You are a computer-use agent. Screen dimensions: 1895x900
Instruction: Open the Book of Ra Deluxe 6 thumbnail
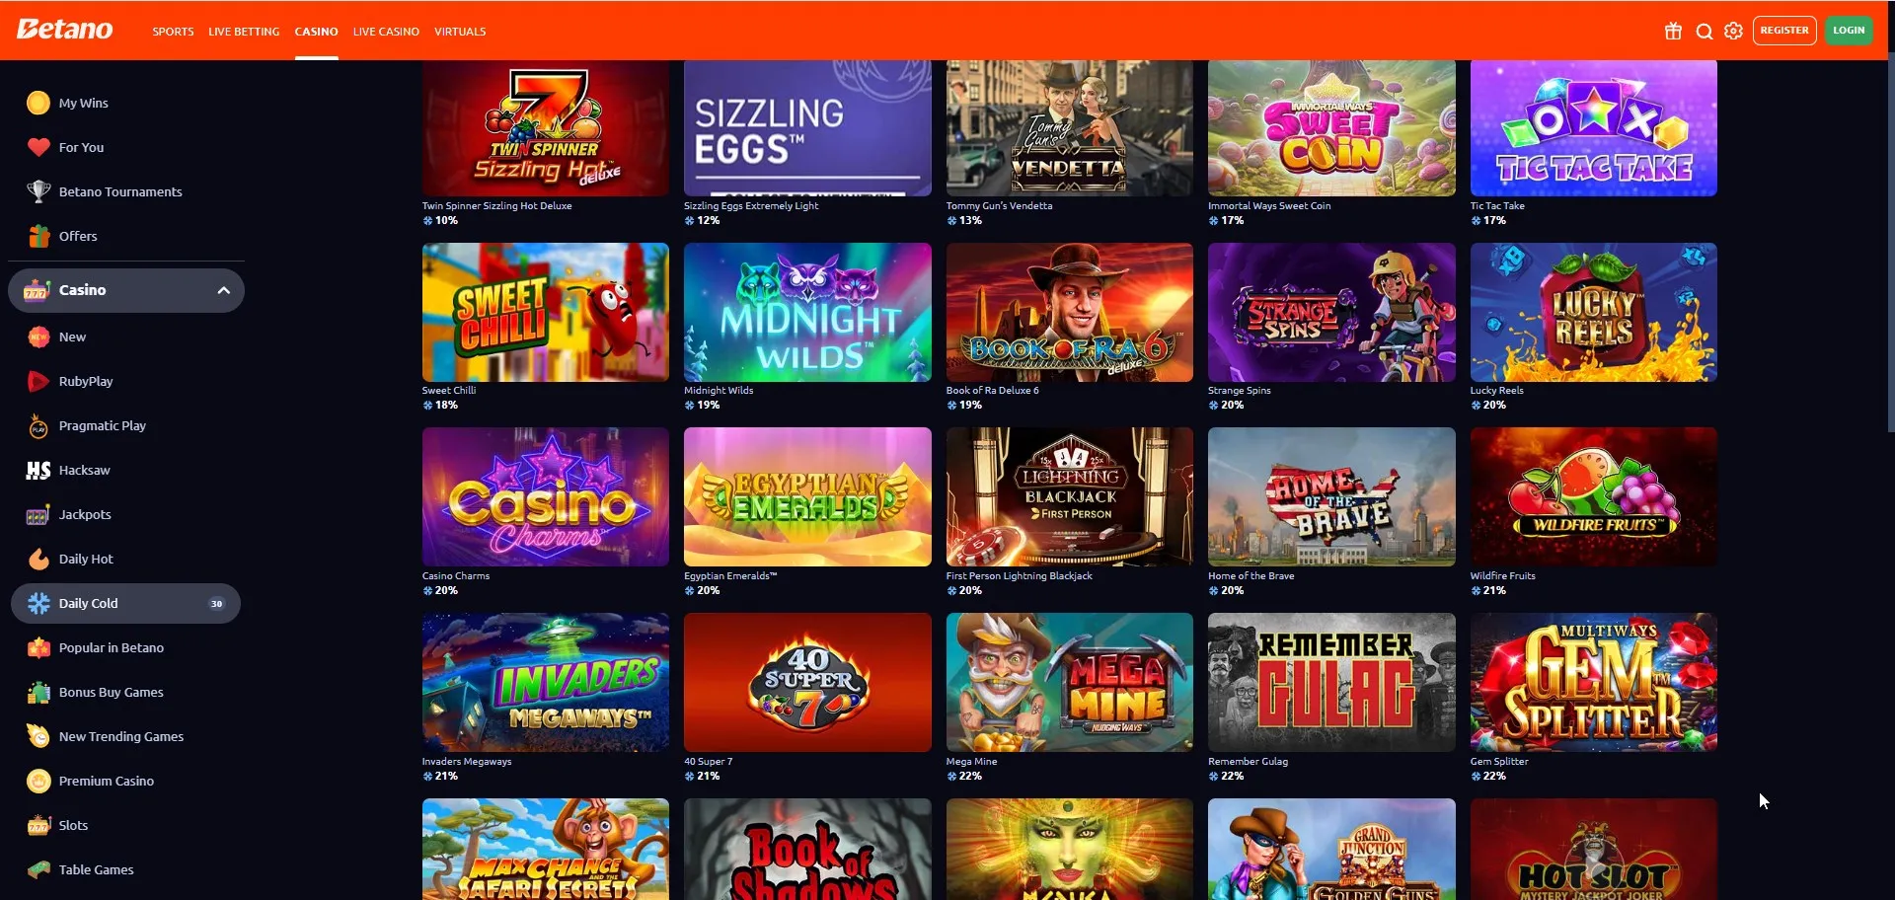1069,313
